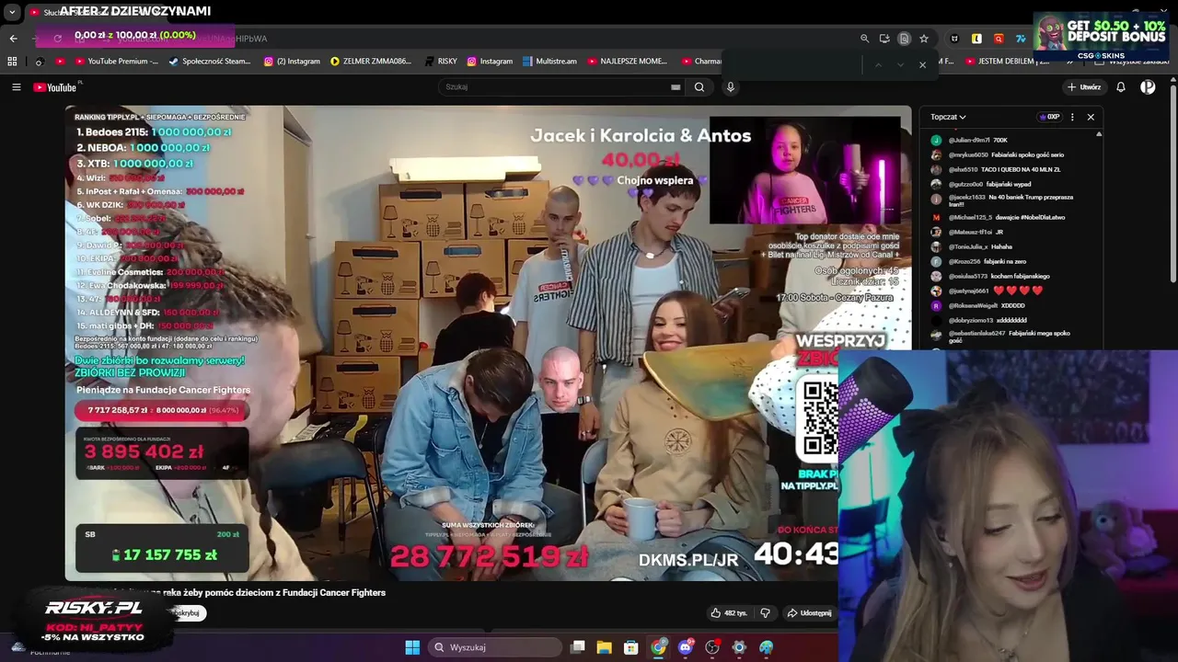1178x662 pixels.
Task: Switch to Chrome on the taskbar
Action: click(x=658, y=647)
